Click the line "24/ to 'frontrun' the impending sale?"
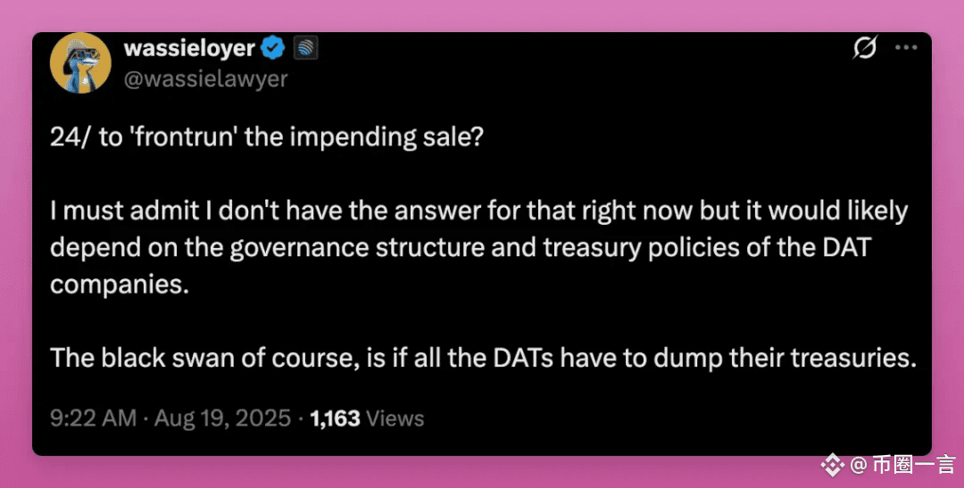This screenshot has width=964, height=488. click(267, 137)
